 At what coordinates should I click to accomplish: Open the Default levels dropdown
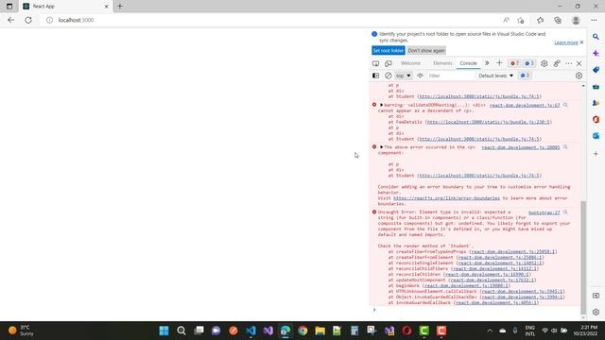(495, 76)
